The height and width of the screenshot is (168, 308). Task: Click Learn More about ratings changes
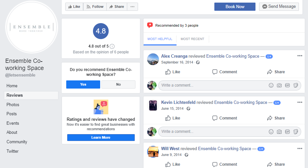(x=101, y=137)
